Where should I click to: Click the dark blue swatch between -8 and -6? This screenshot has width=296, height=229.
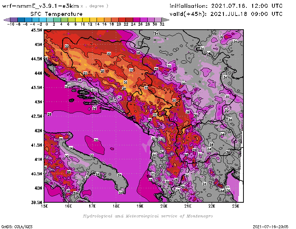pos(21,20)
